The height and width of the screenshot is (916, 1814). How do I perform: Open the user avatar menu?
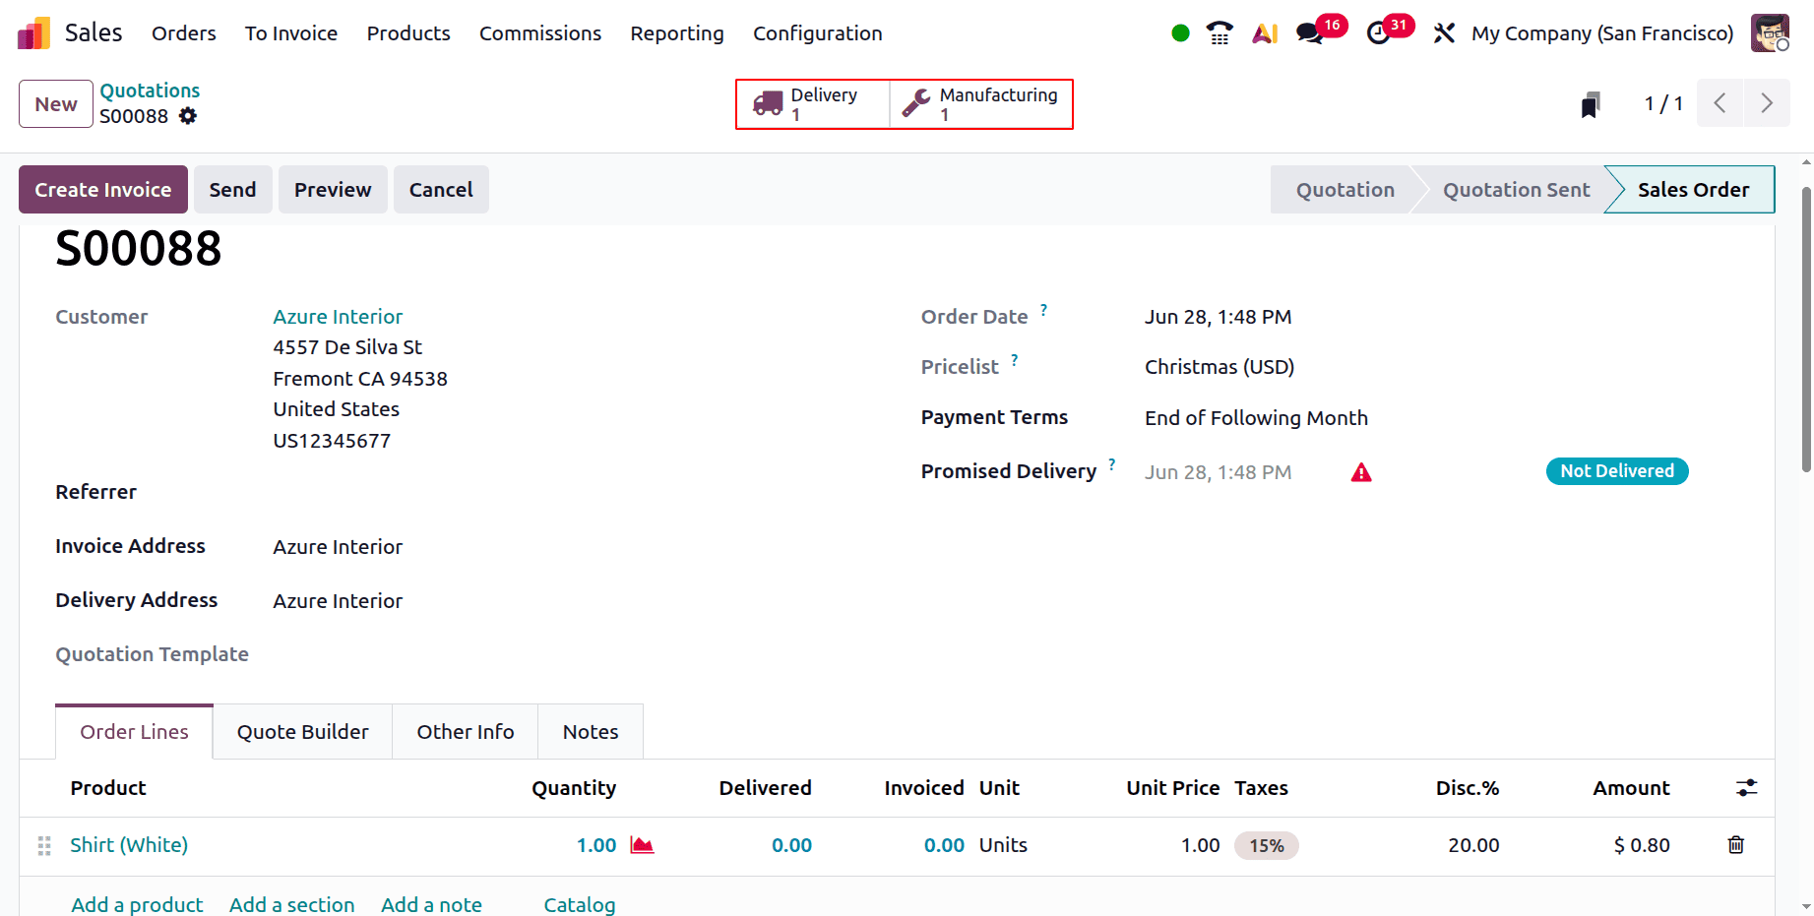click(1770, 33)
